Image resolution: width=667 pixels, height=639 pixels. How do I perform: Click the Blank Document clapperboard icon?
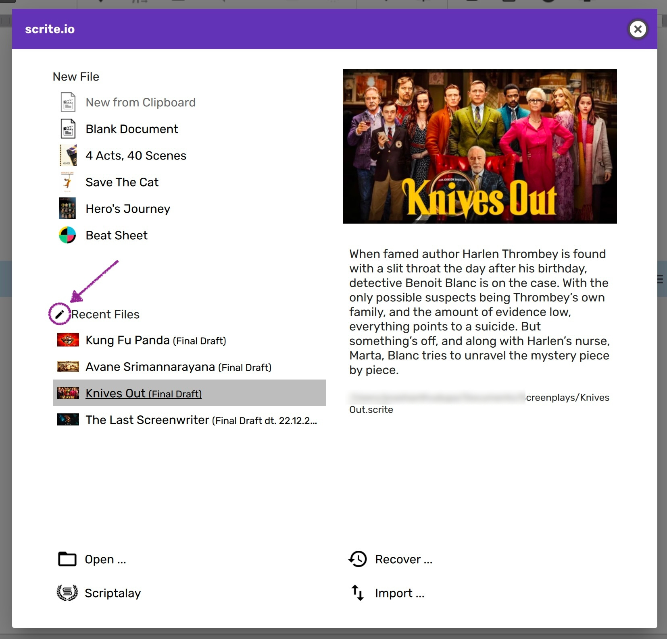click(68, 129)
